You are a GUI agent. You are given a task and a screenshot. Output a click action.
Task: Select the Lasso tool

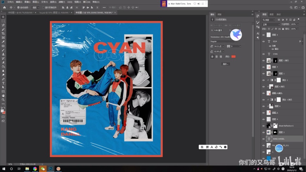pyautogui.click(x=3, y=25)
